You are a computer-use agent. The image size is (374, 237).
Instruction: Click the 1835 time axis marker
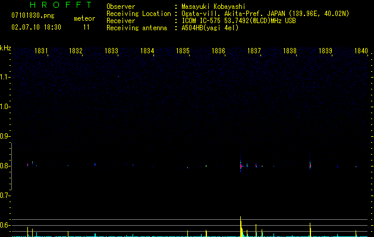pyautogui.click(x=183, y=50)
